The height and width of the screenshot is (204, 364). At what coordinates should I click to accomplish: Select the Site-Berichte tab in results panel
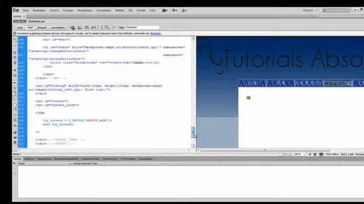click(x=110, y=159)
